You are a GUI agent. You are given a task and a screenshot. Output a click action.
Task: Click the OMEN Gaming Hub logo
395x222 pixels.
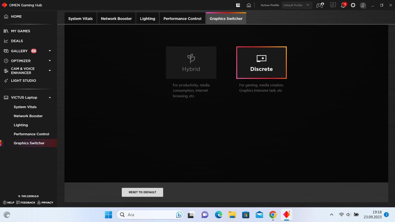(x=4, y=5)
